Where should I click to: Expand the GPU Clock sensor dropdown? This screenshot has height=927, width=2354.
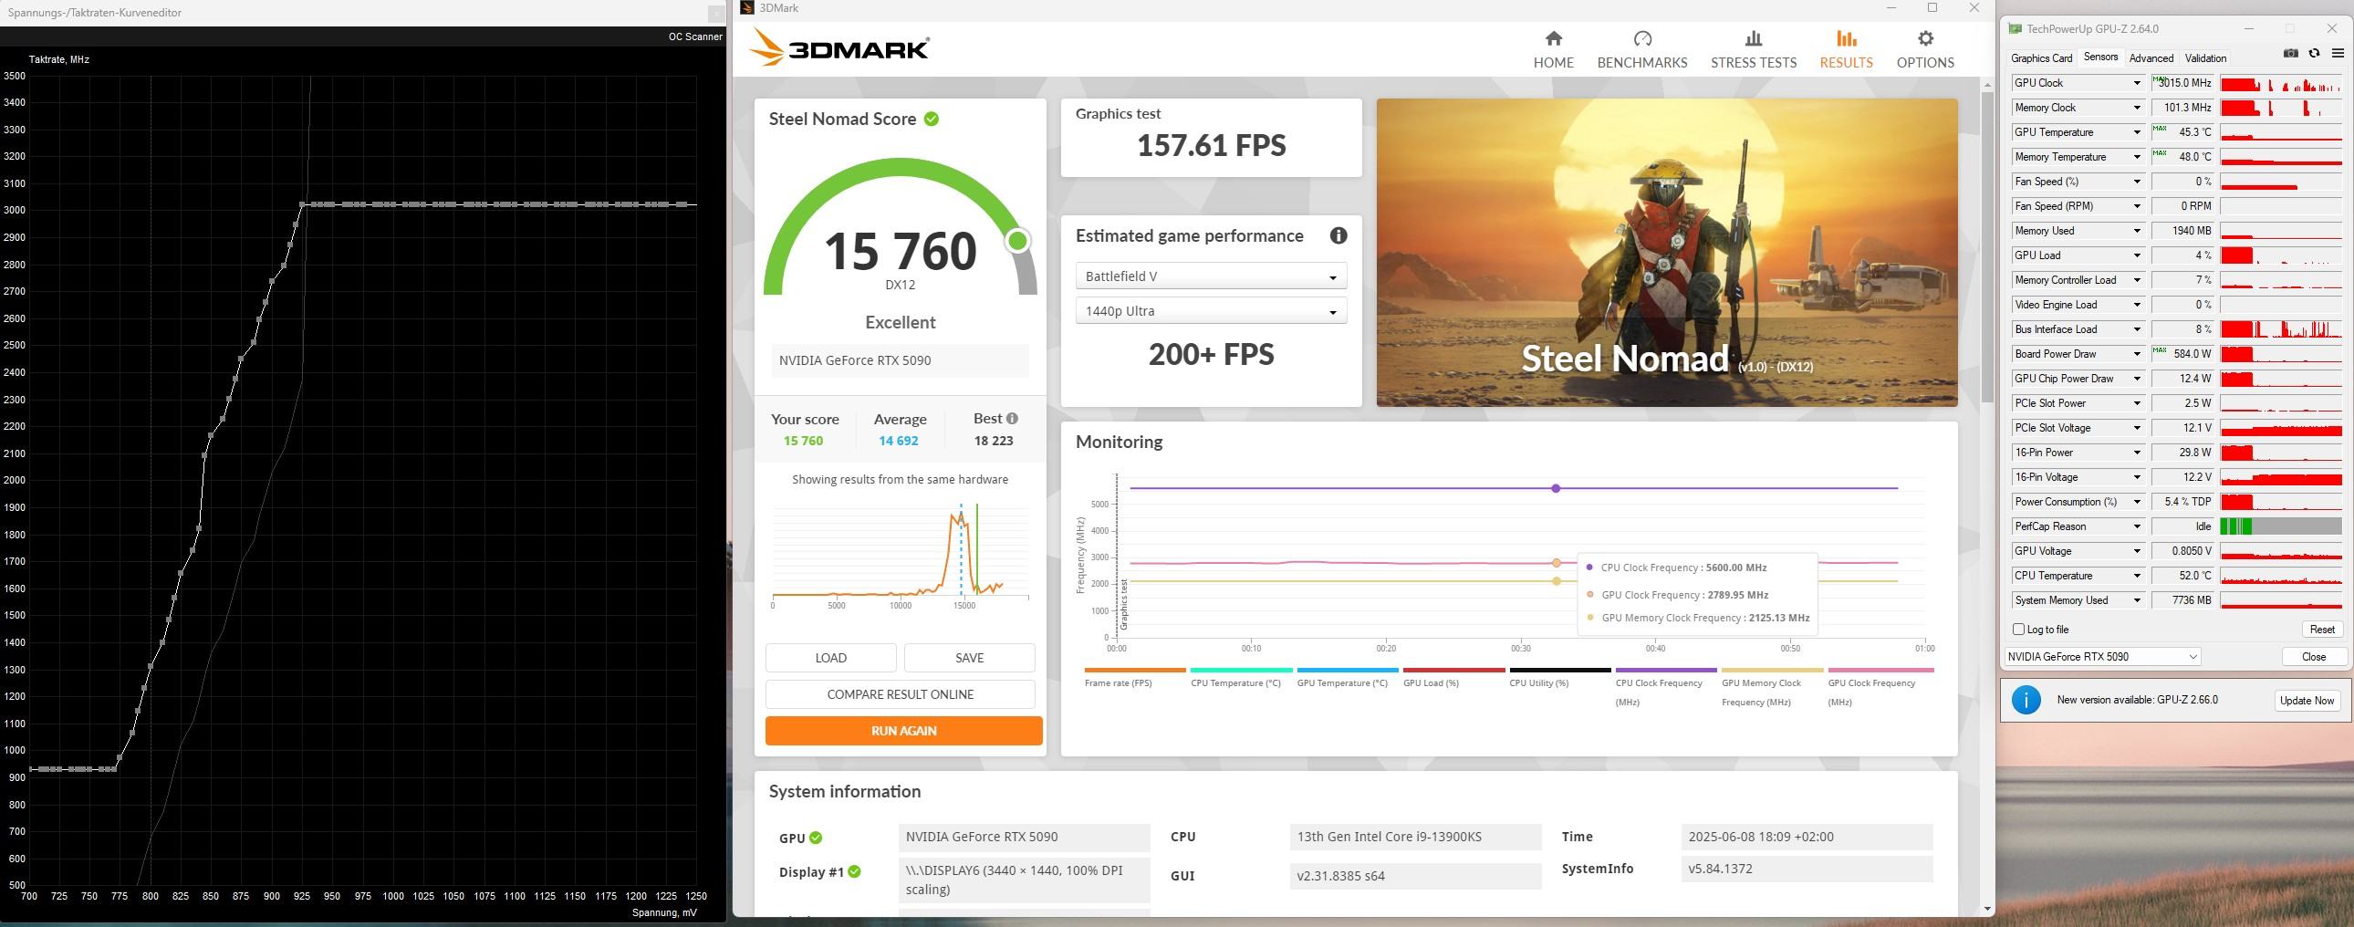click(2137, 83)
